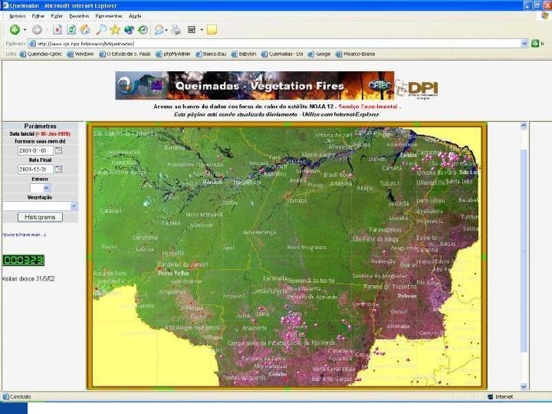Click the map frame scrollbar down arrow
This screenshot has height=414, width=552.
pyautogui.click(x=524, y=386)
